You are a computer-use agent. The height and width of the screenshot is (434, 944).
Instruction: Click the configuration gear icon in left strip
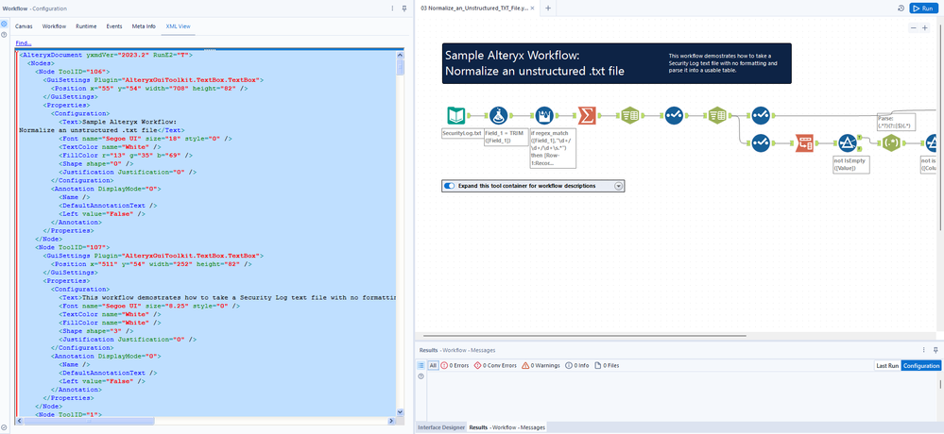[x=4, y=24]
